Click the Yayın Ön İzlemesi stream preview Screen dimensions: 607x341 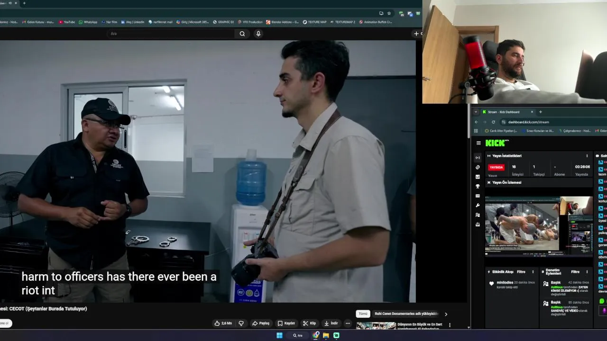tap(539, 226)
